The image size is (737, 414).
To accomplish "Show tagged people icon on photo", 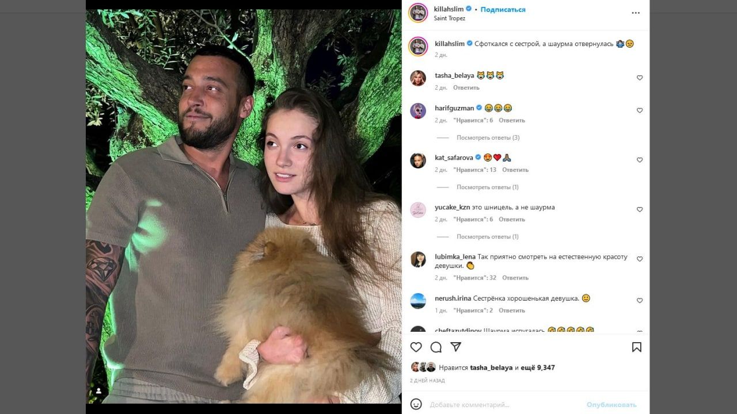I will tap(98, 391).
